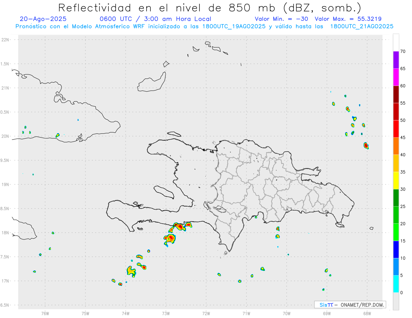The image size is (412, 318).
Task: Click the dark green 25–30 dBZ colorbar segment
Action: [396, 198]
